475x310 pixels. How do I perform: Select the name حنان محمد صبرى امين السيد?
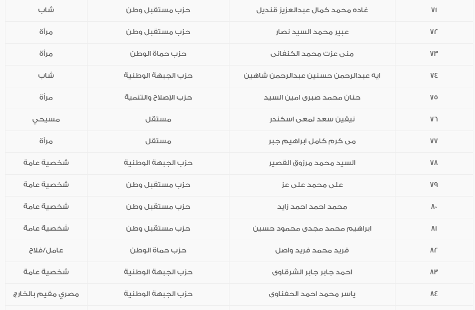pos(312,97)
